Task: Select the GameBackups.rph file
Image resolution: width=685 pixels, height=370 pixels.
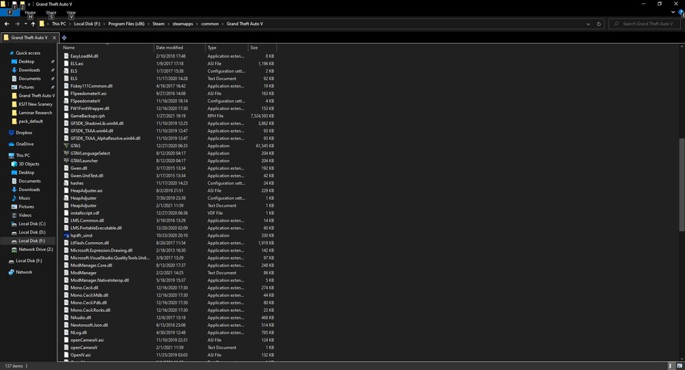Action: [88, 116]
